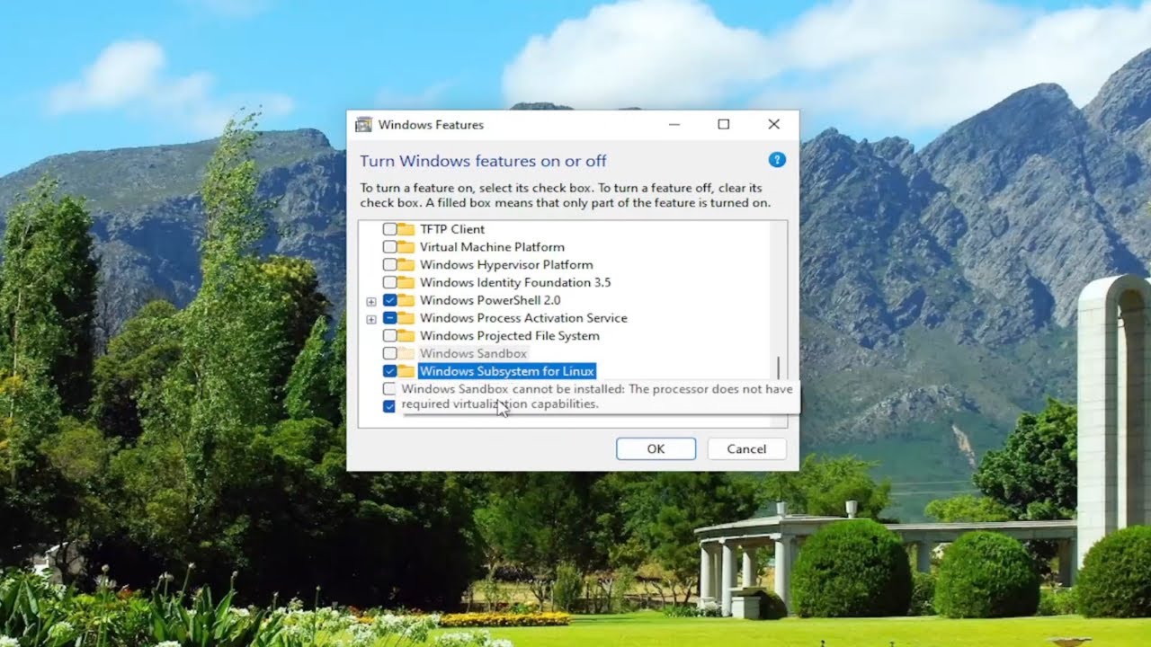
Task: Maximize the Windows Features dialog
Action: [723, 125]
